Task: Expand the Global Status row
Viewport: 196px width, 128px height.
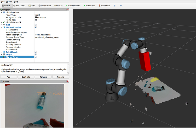Action: 1,22
